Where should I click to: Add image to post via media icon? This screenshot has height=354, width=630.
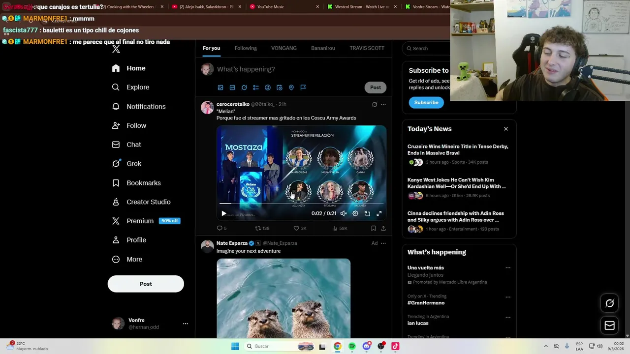pyautogui.click(x=220, y=88)
